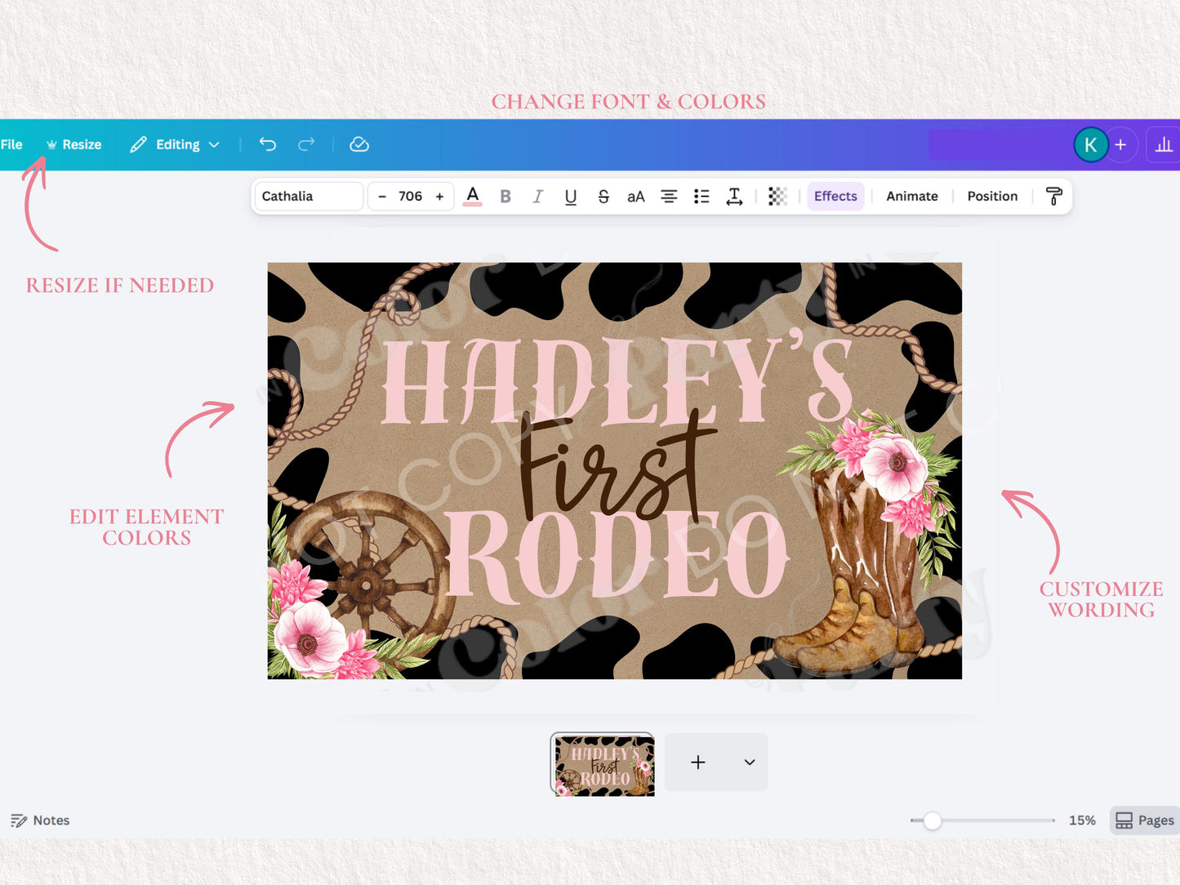Open the Resize option with crown icon
1180x885 pixels.
(x=74, y=145)
